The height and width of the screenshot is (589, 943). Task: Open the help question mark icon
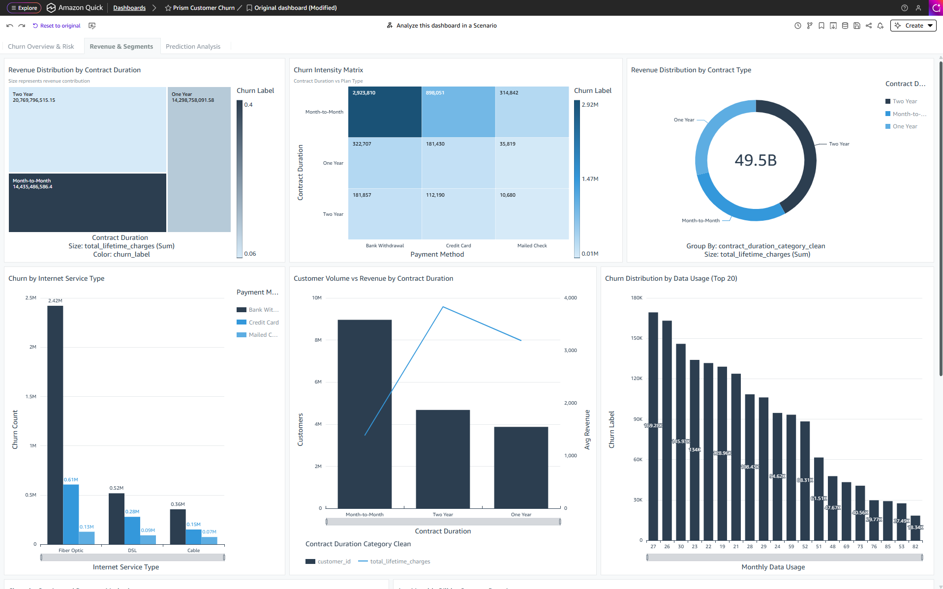[904, 8]
